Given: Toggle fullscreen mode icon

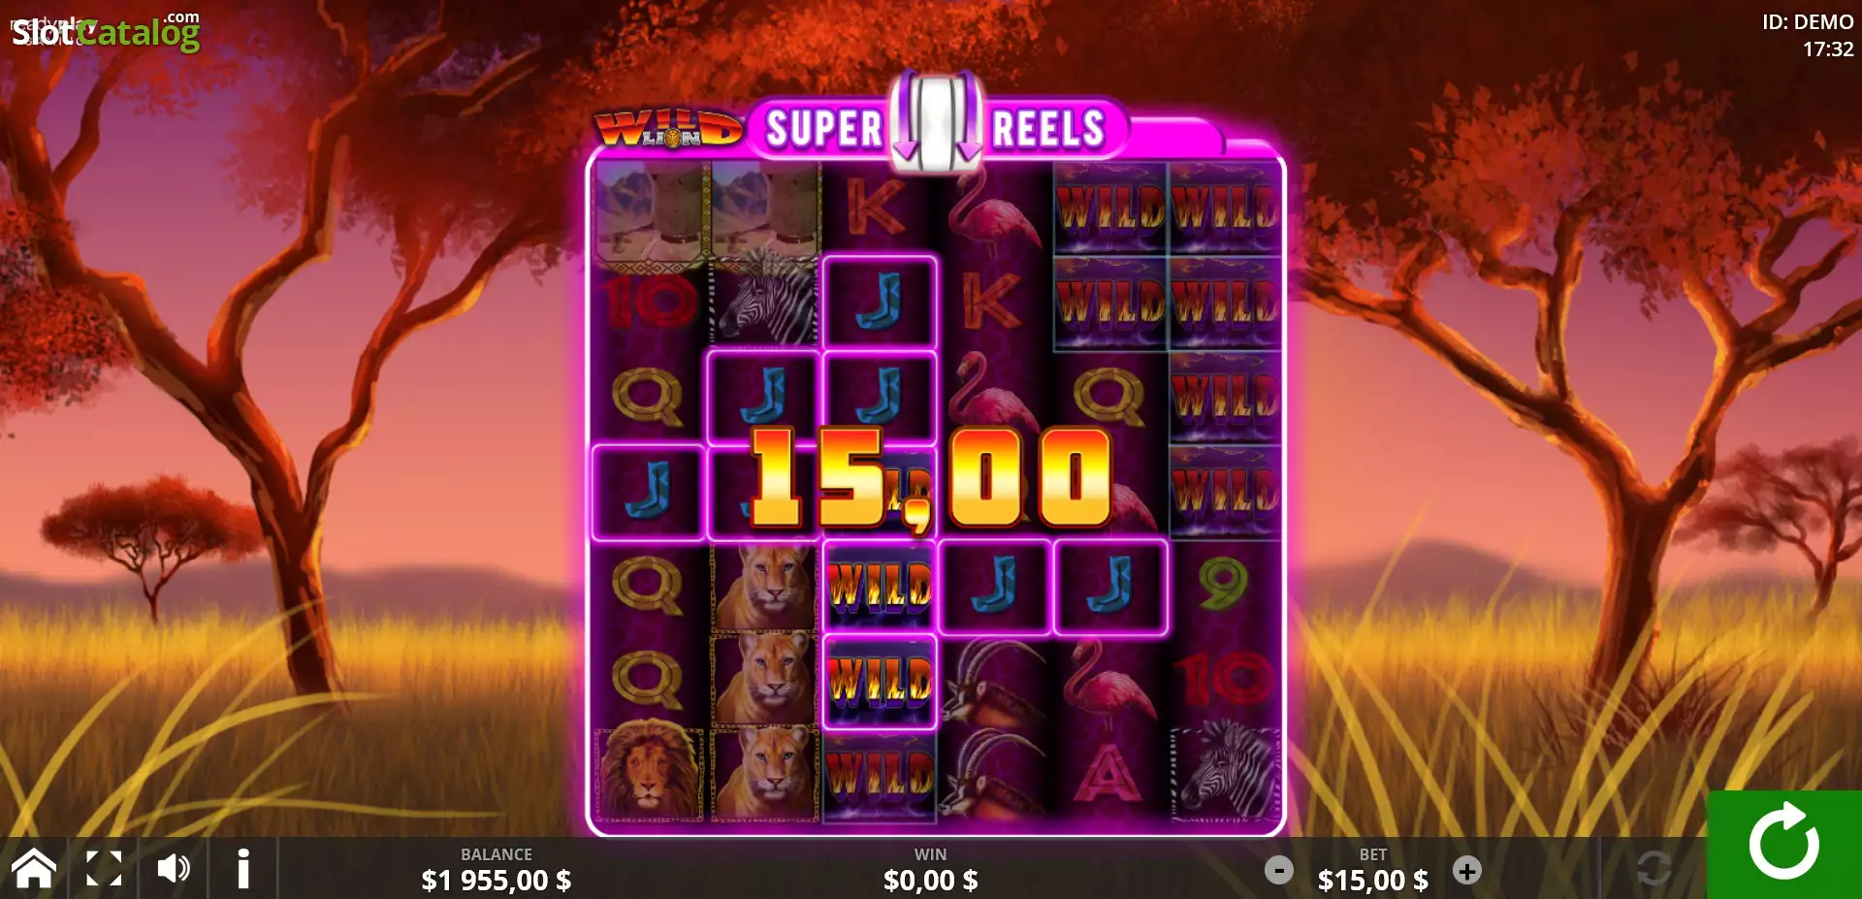Looking at the screenshot, I should (104, 868).
